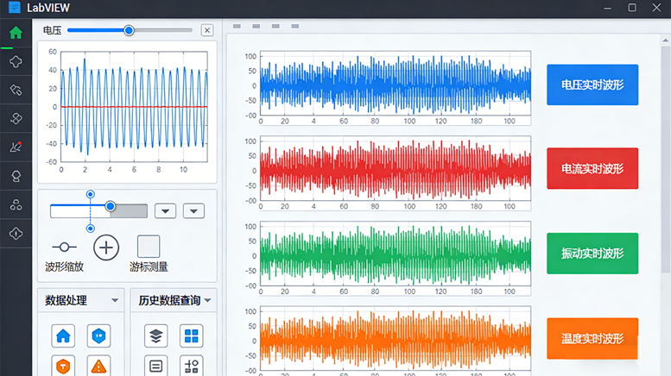Expand the 数据处理 dropdown arrow
This screenshot has height=376, width=671.
tap(116, 301)
